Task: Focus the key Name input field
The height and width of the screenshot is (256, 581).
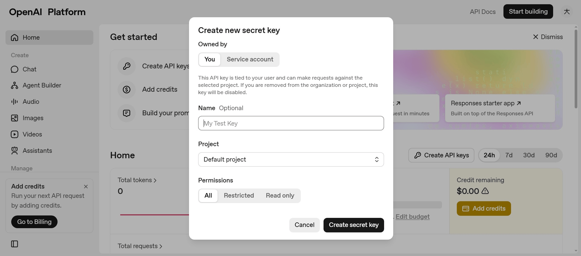Action: [x=291, y=123]
